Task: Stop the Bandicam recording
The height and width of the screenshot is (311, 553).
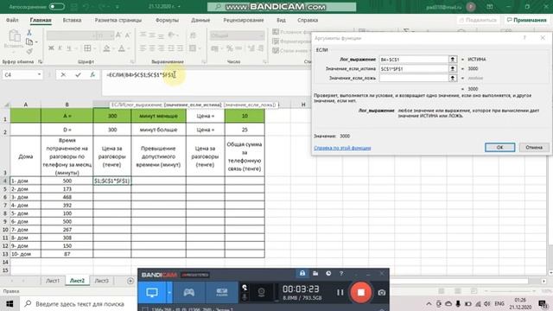Action: (361, 292)
